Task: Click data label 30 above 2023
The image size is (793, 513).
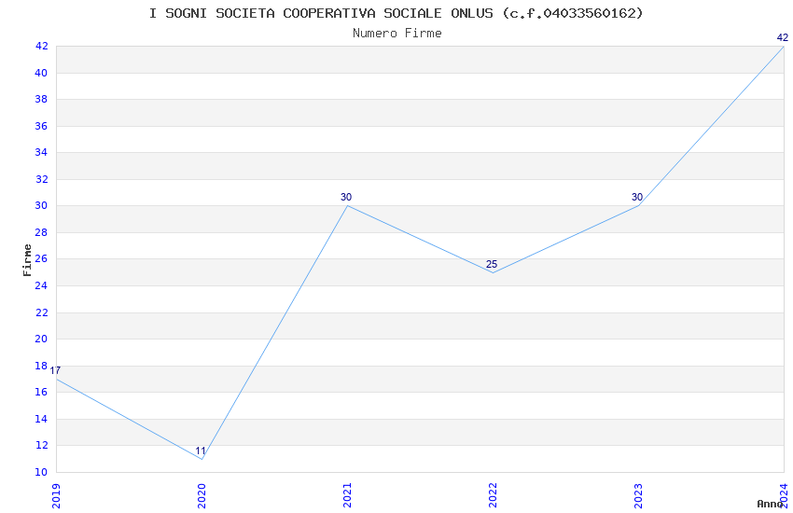Action: [637, 197]
